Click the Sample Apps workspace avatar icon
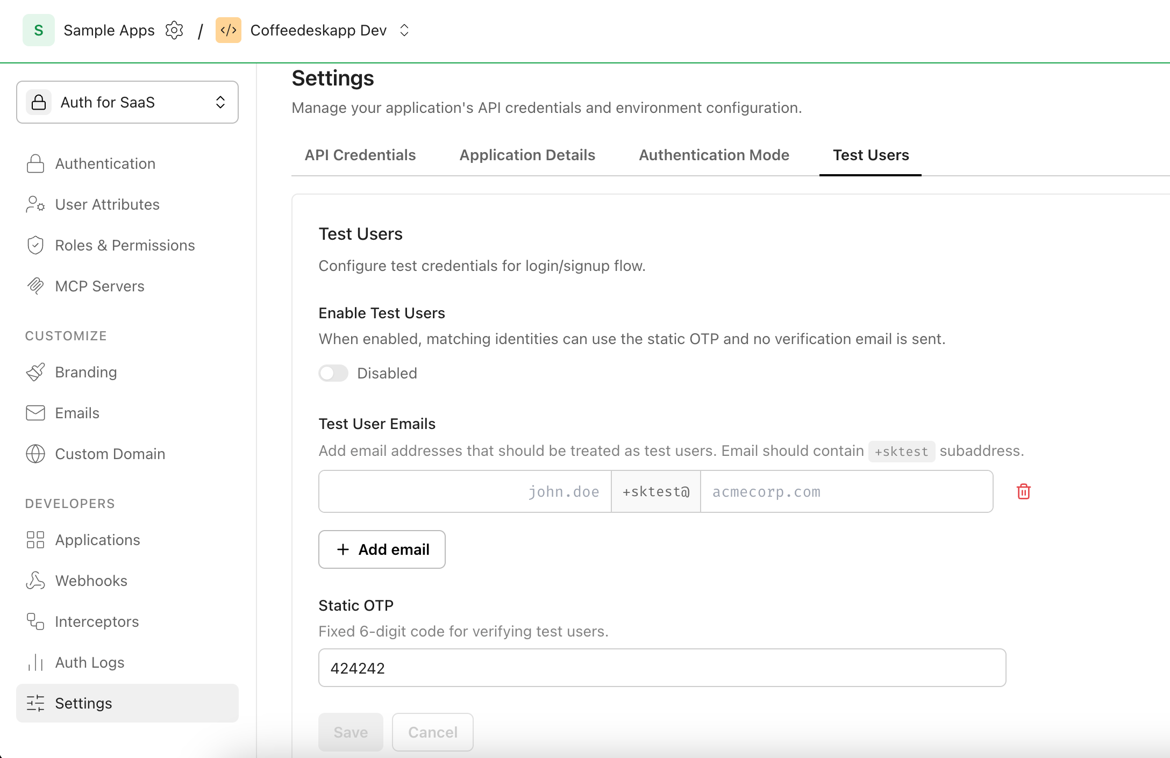This screenshot has height=758, width=1170. click(38, 30)
